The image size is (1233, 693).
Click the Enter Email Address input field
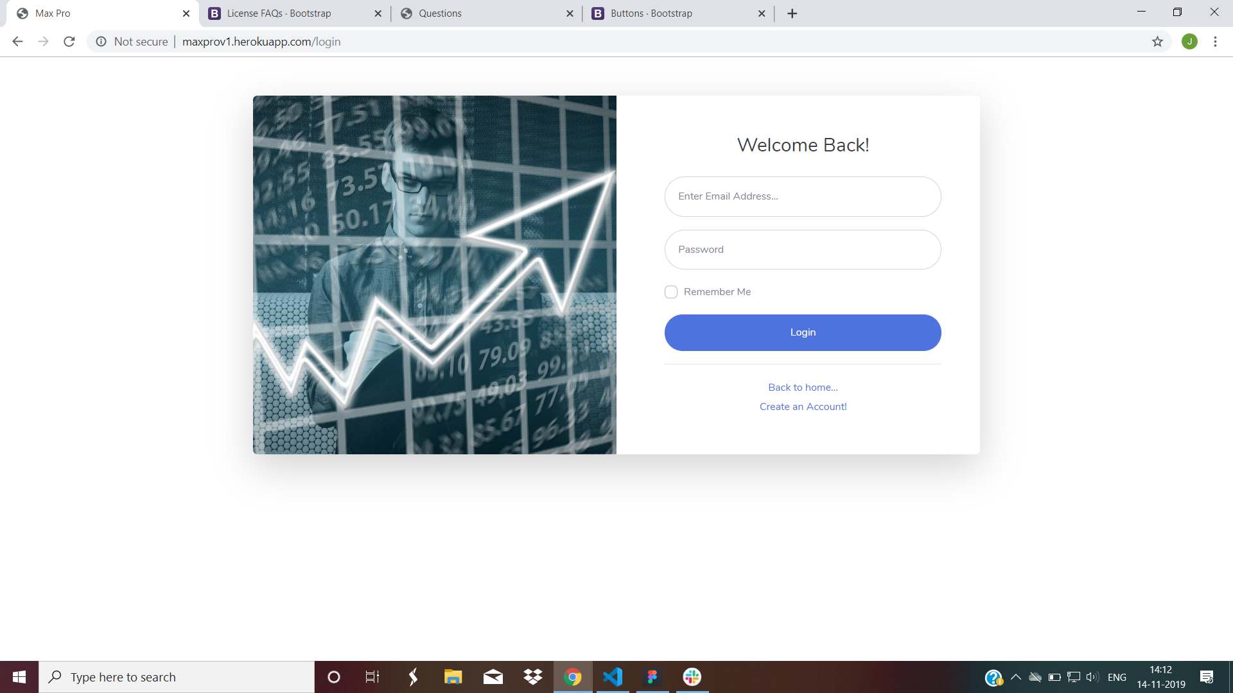[803, 196]
